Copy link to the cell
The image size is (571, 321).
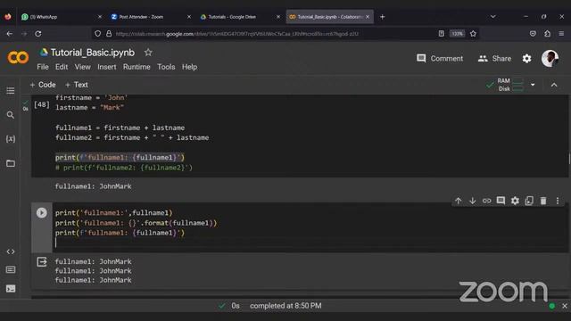coord(486,201)
